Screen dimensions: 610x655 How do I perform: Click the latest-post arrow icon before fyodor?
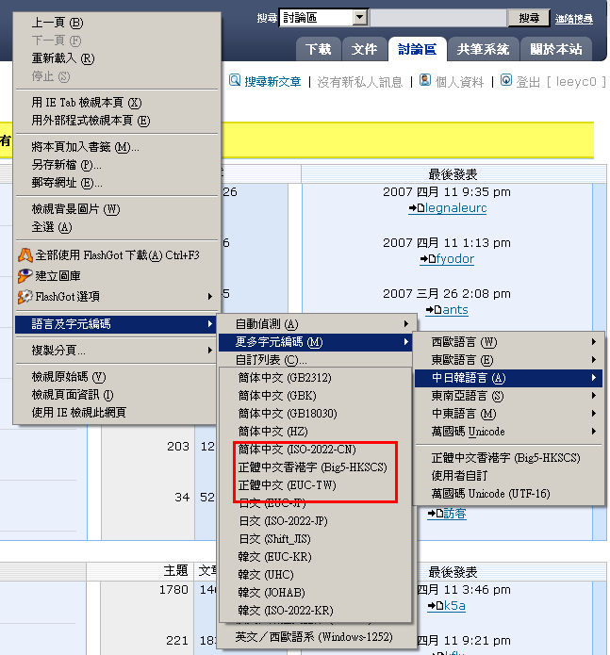(x=427, y=259)
